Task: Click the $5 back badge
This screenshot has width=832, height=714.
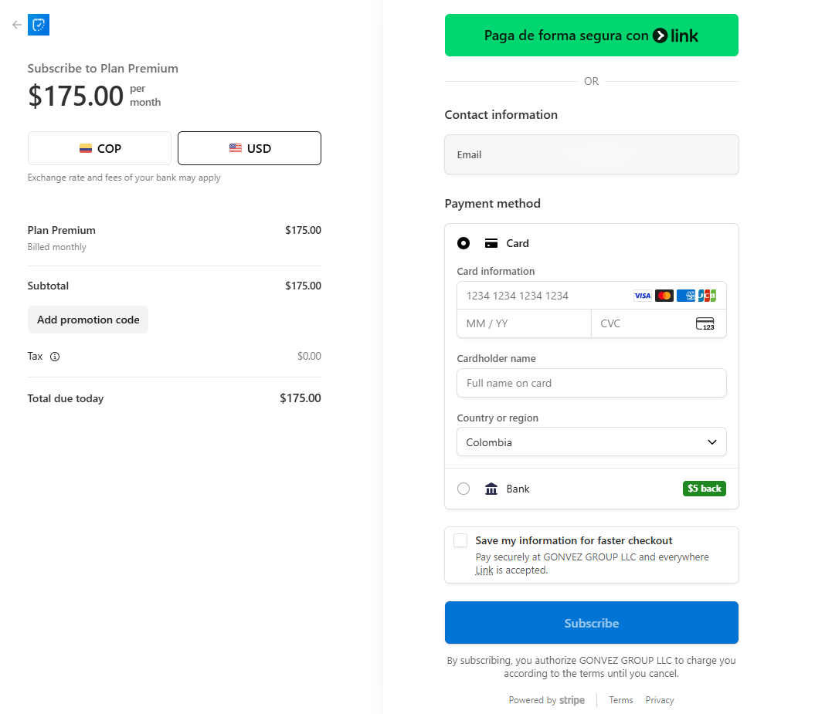Action: pos(704,489)
